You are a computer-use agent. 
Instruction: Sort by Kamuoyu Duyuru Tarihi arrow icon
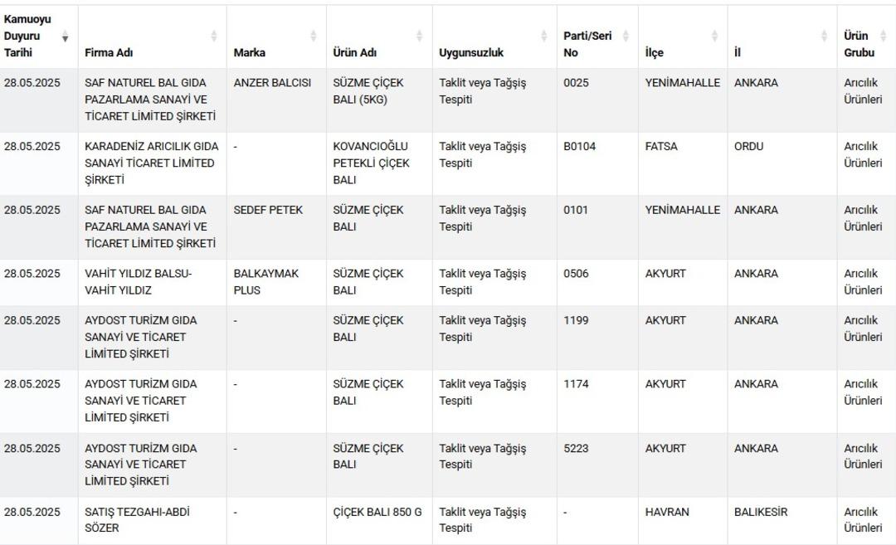[66, 36]
